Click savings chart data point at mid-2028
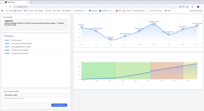Image resolution: width=204 pixels, height=111 pixels. [x=115, y=78]
